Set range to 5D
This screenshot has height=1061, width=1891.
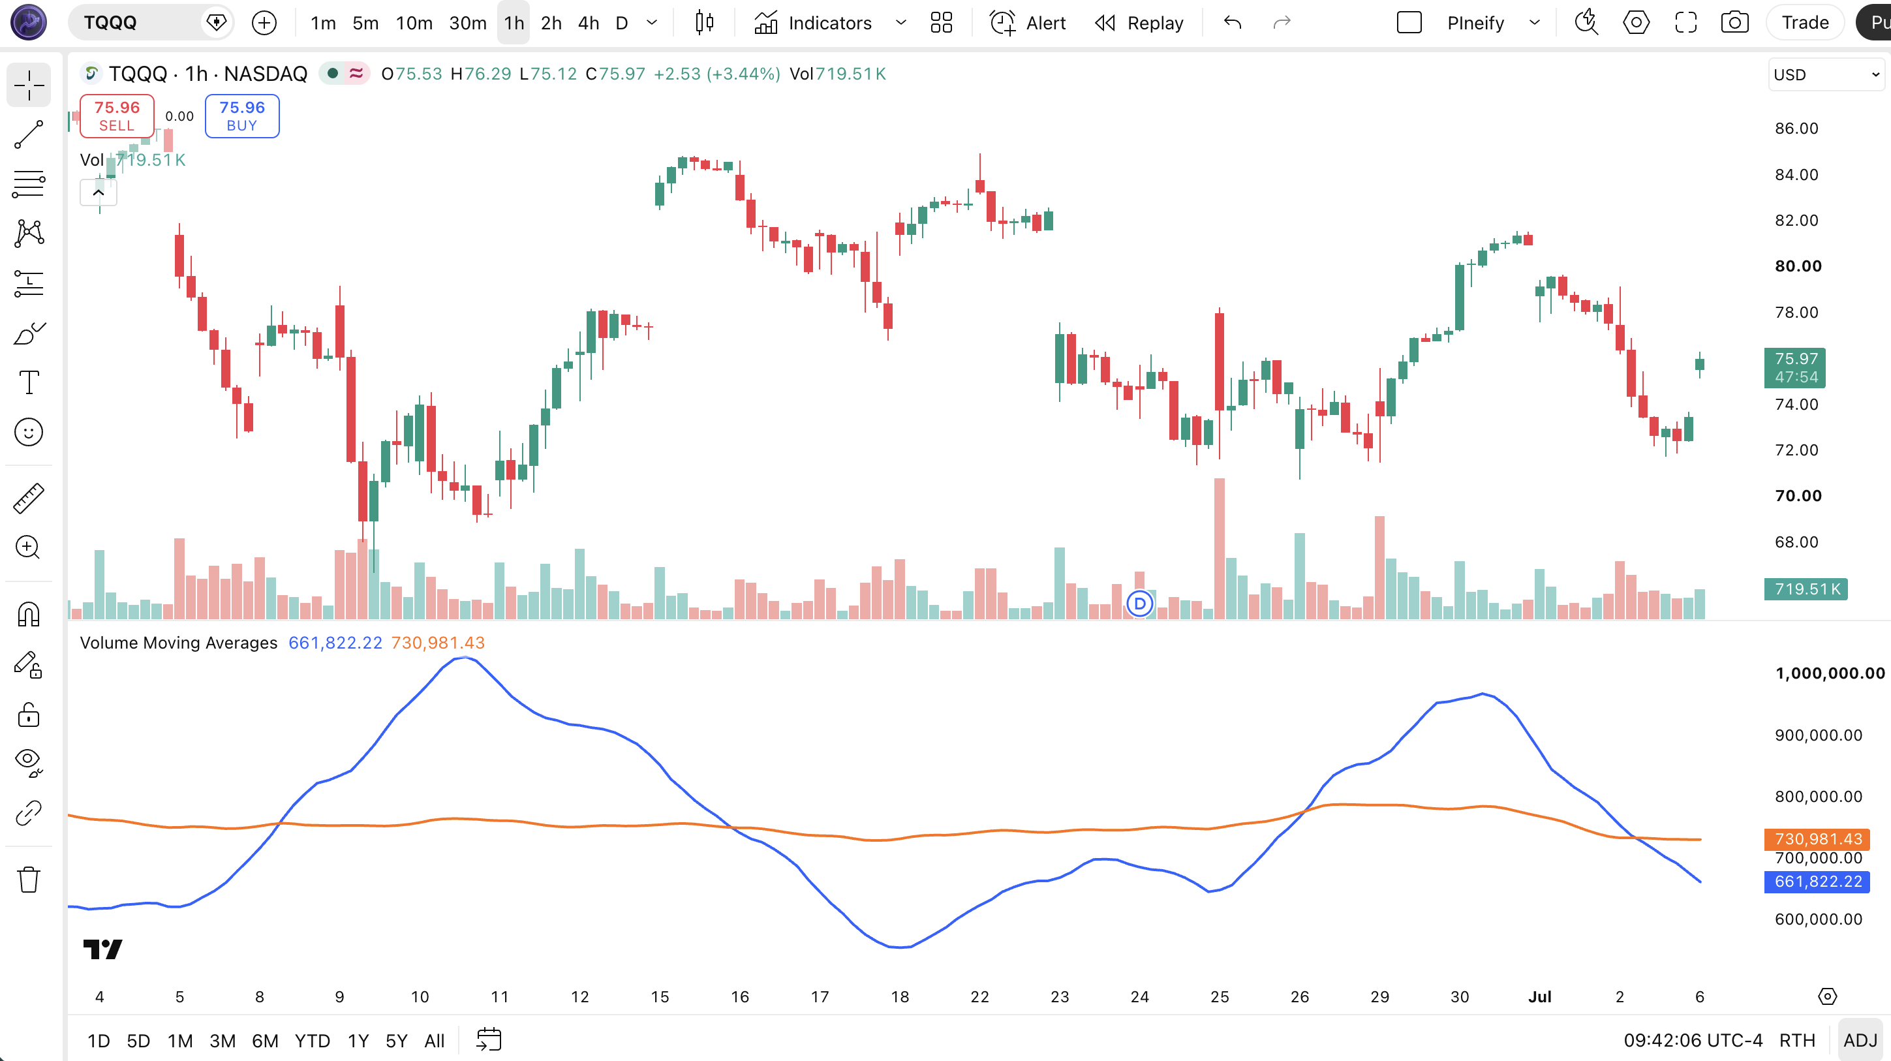point(138,1040)
